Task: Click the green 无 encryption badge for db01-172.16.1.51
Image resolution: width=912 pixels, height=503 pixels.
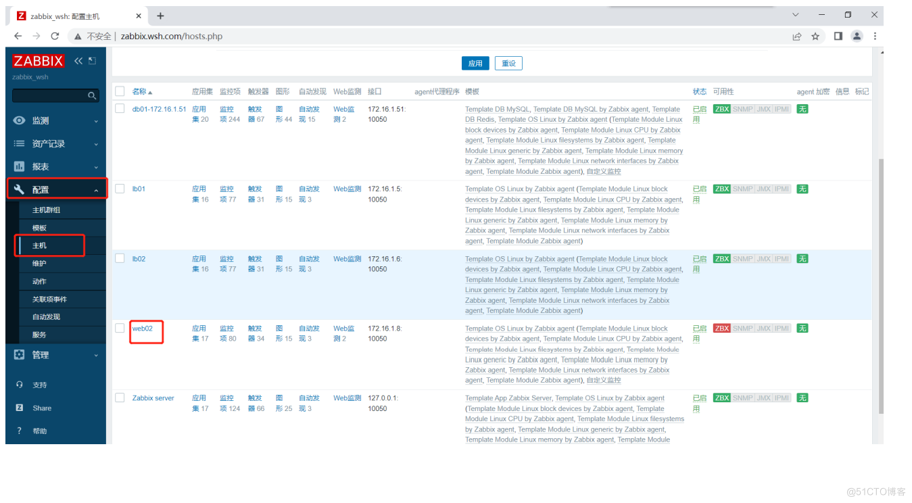Action: point(802,109)
